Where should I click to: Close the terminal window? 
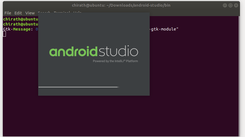pos(236,5)
